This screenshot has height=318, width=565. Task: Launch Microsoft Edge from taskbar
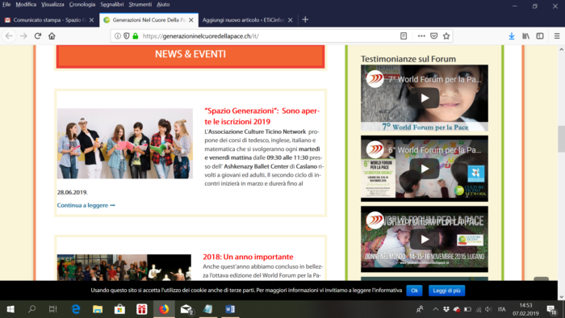pos(76,309)
